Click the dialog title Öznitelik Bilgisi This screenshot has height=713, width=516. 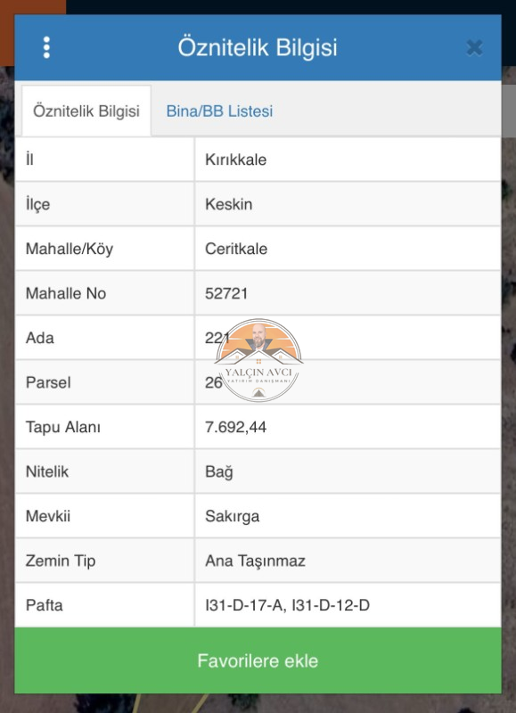tap(258, 48)
